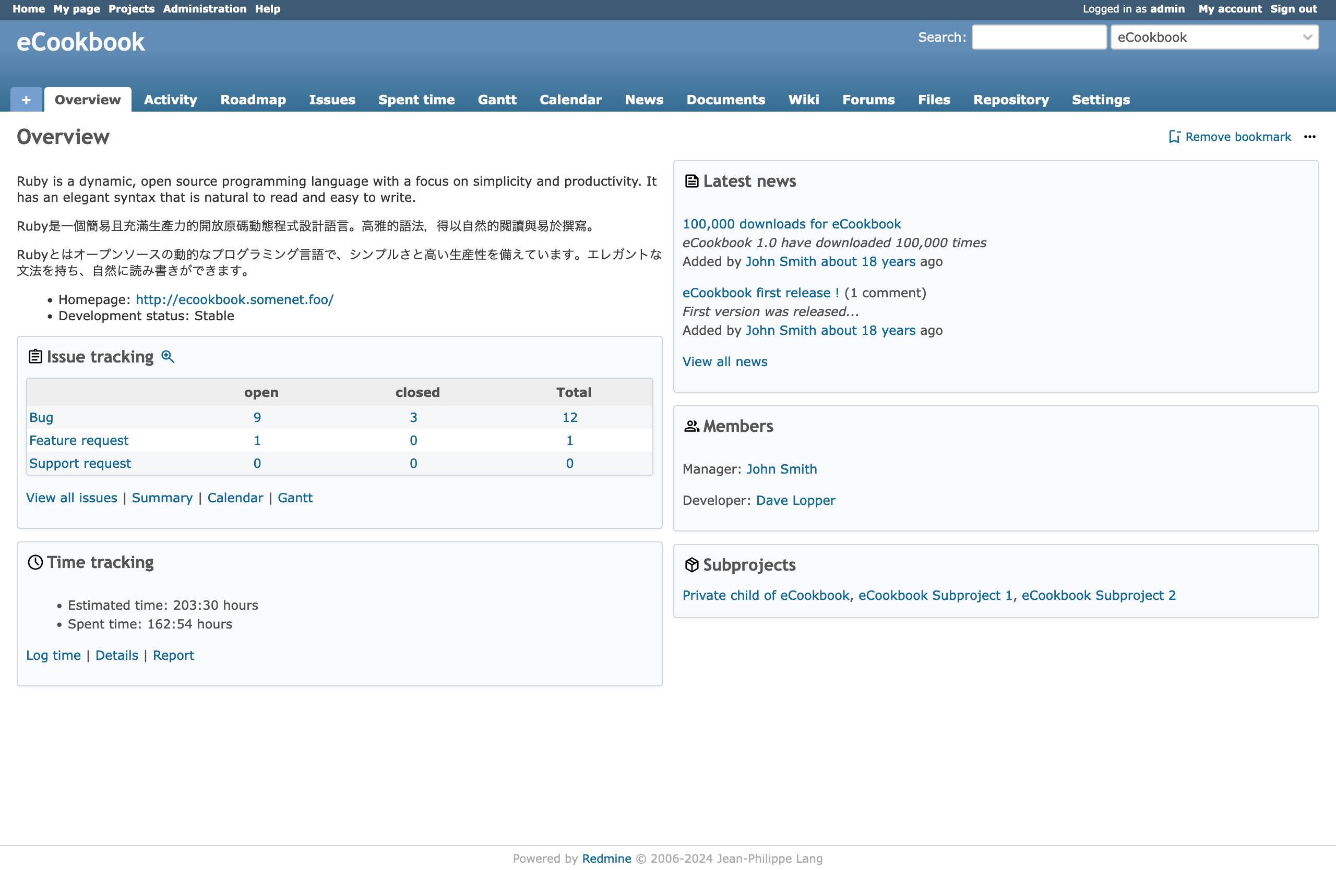This screenshot has height=870, width=1336.
Task: Open Calendar link under Issue tracking
Action: (x=235, y=498)
